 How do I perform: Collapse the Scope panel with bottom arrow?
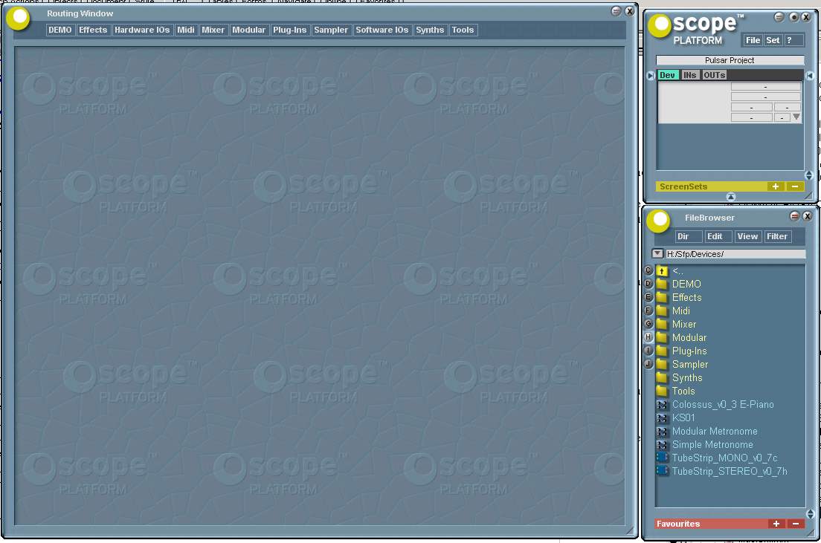[731, 197]
